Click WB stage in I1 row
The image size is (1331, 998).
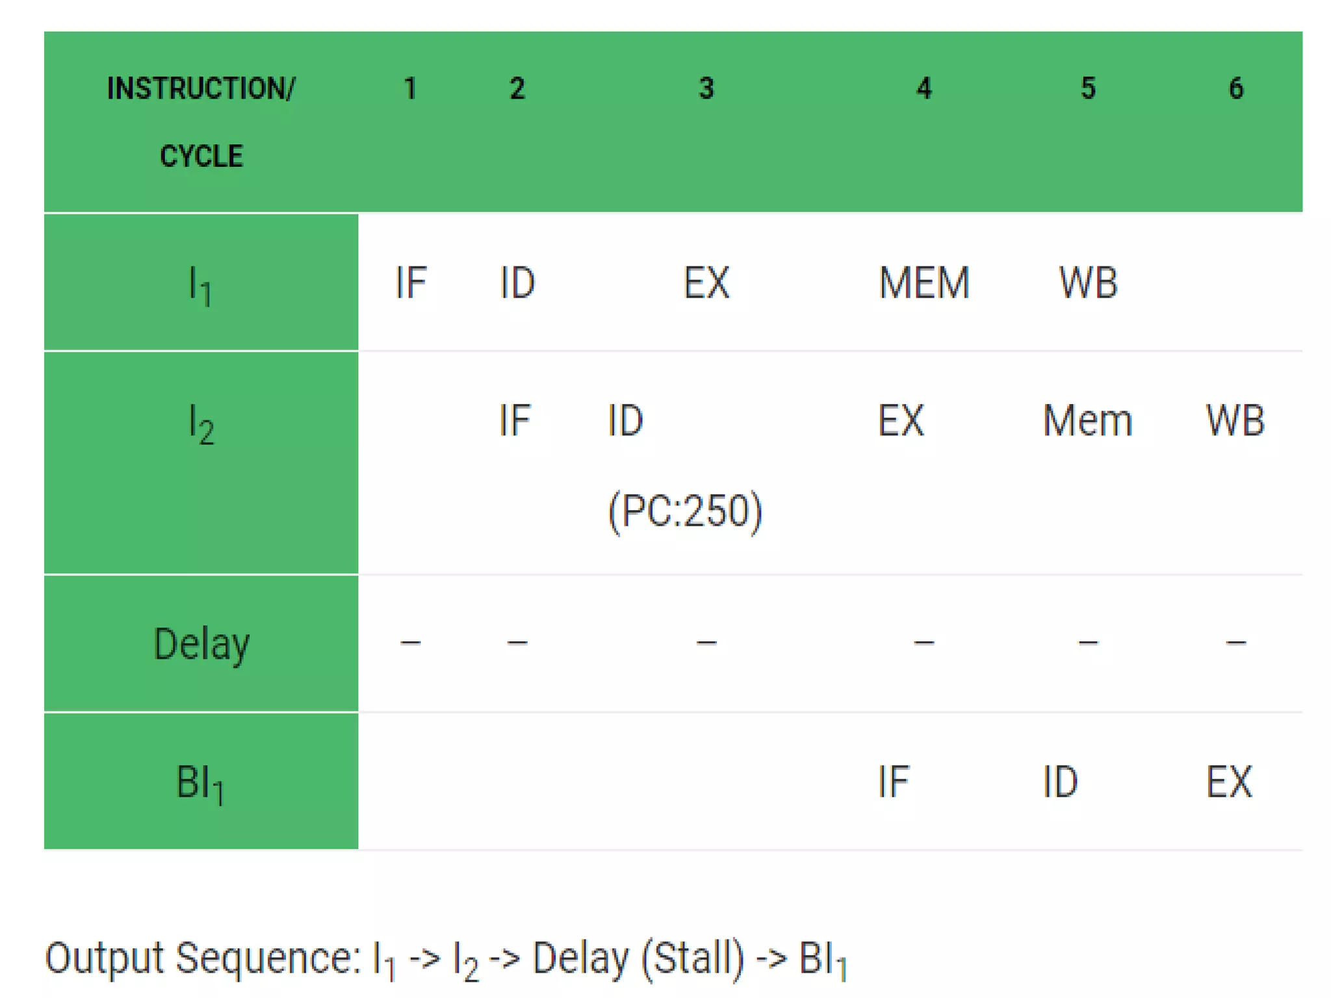pyautogui.click(x=1088, y=283)
